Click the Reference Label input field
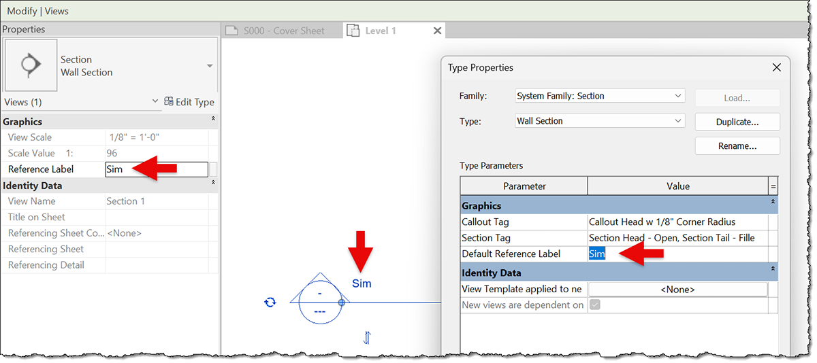Viewport: 817px width, 363px height. [157, 169]
